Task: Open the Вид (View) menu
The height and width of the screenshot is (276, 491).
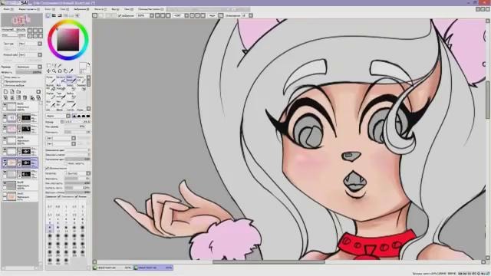Action: [x=115, y=9]
